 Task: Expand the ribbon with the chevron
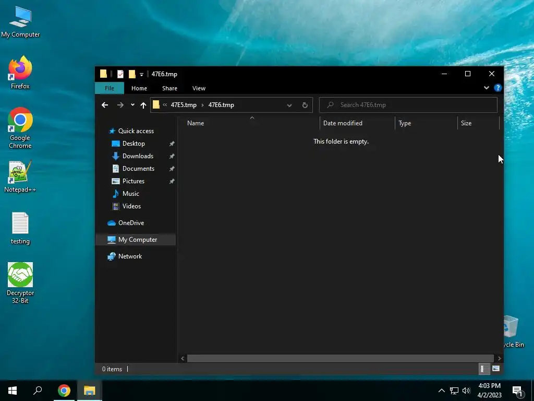487,88
